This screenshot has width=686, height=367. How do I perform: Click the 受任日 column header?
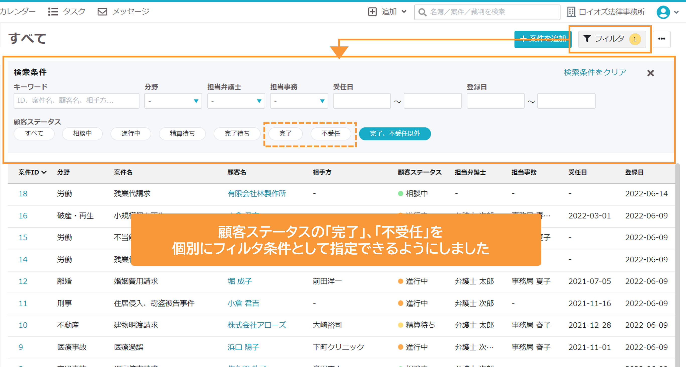577,172
